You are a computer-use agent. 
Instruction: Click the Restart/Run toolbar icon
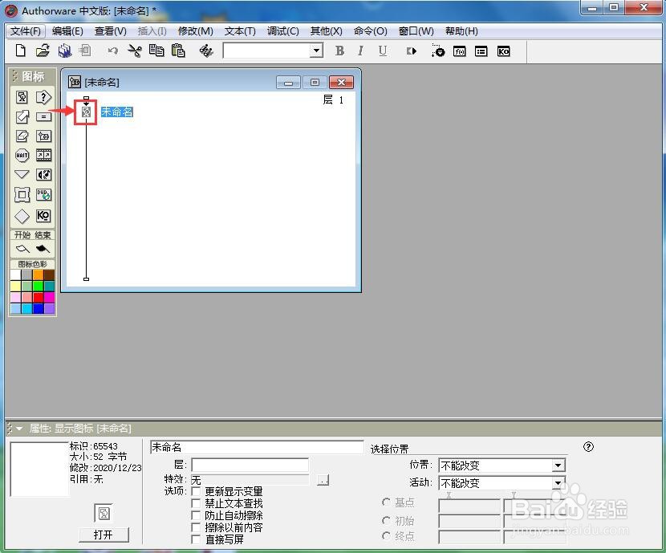411,51
